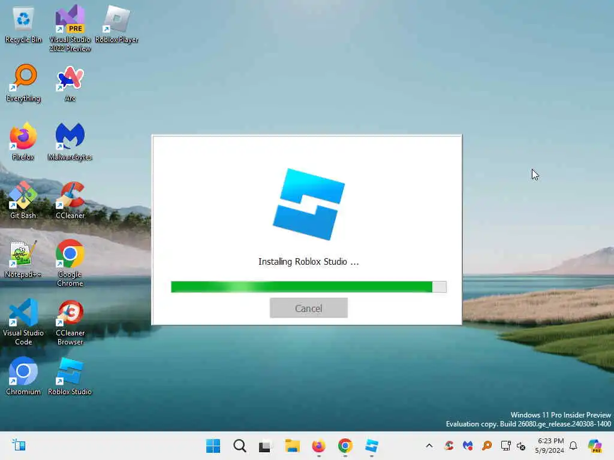Select the CCleaner Browser desktop shortcut
The width and height of the screenshot is (614, 460).
click(70, 322)
